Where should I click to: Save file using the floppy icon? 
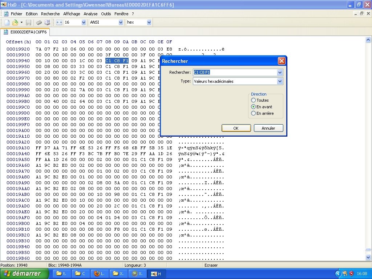click(x=28, y=22)
